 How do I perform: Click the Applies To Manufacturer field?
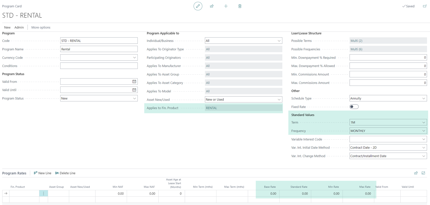click(244, 66)
